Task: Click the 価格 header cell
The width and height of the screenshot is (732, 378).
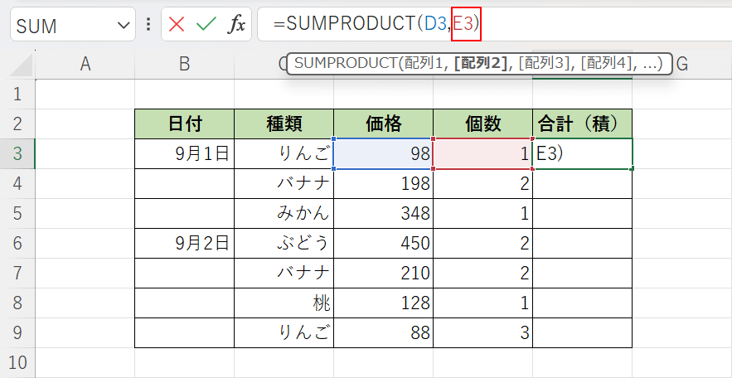Action: click(x=383, y=124)
